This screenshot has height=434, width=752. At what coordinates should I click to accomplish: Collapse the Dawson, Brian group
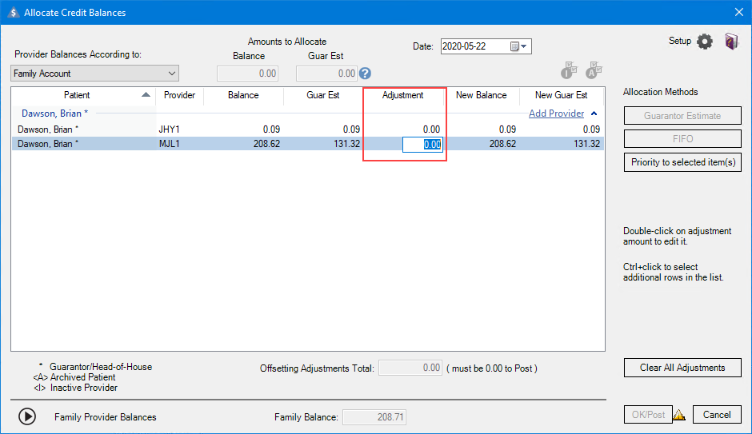tap(594, 113)
